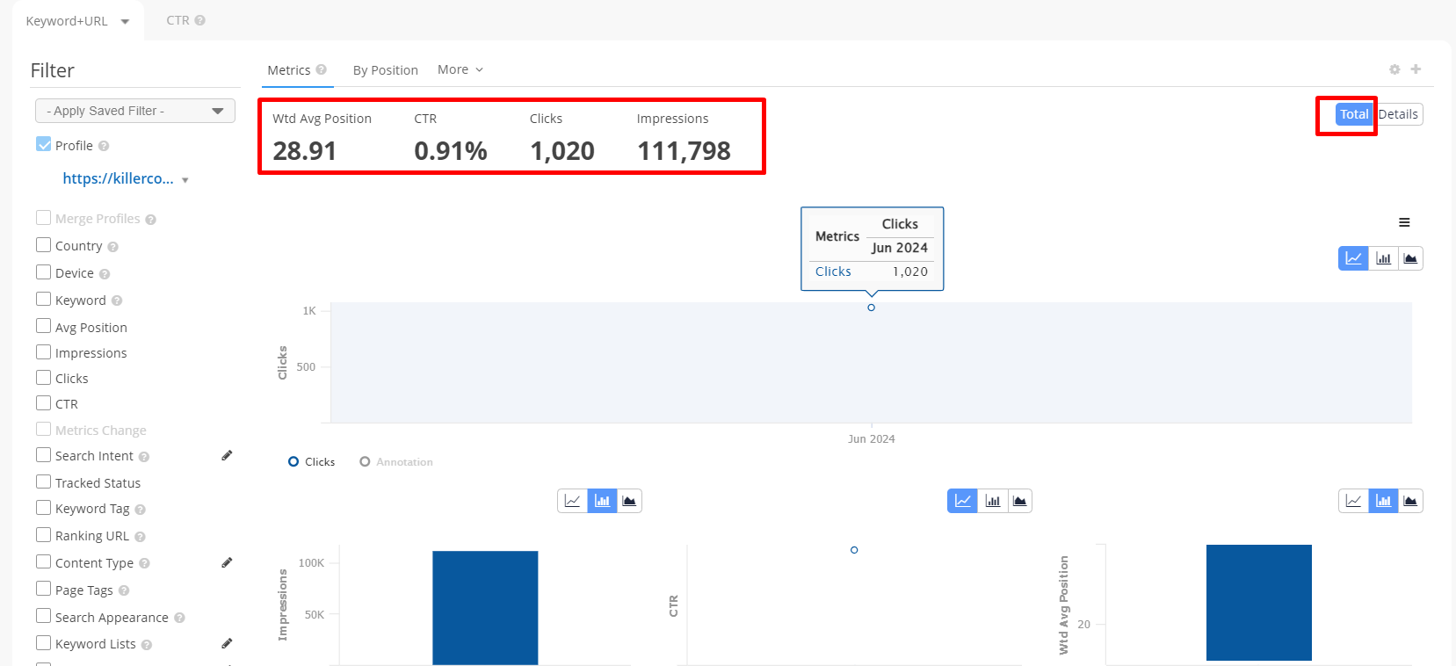Click the plus icon to add widget
This screenshot has width=1456, height=666.
(1416, 69)
